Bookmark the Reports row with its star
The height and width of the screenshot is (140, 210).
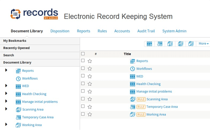click(x=90, y=61)
